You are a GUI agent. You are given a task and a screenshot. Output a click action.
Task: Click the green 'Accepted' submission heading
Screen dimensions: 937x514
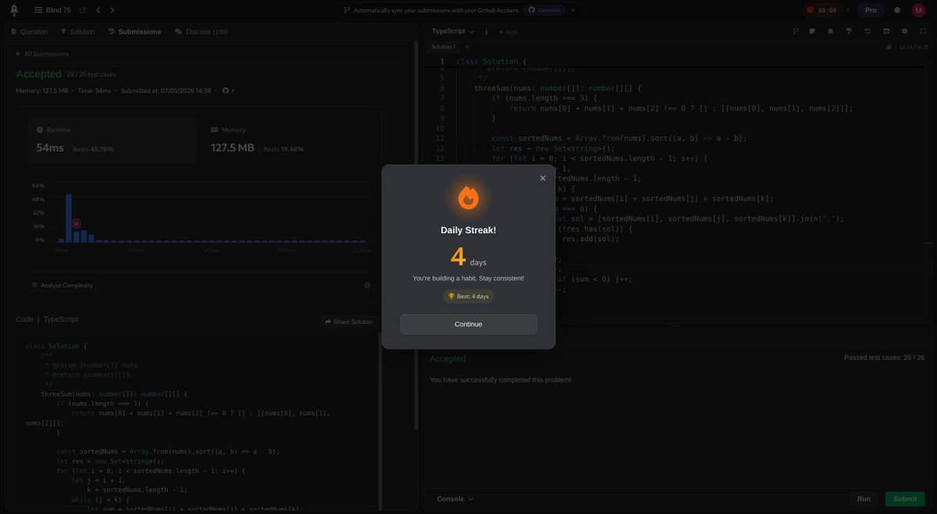pos(39,74)
